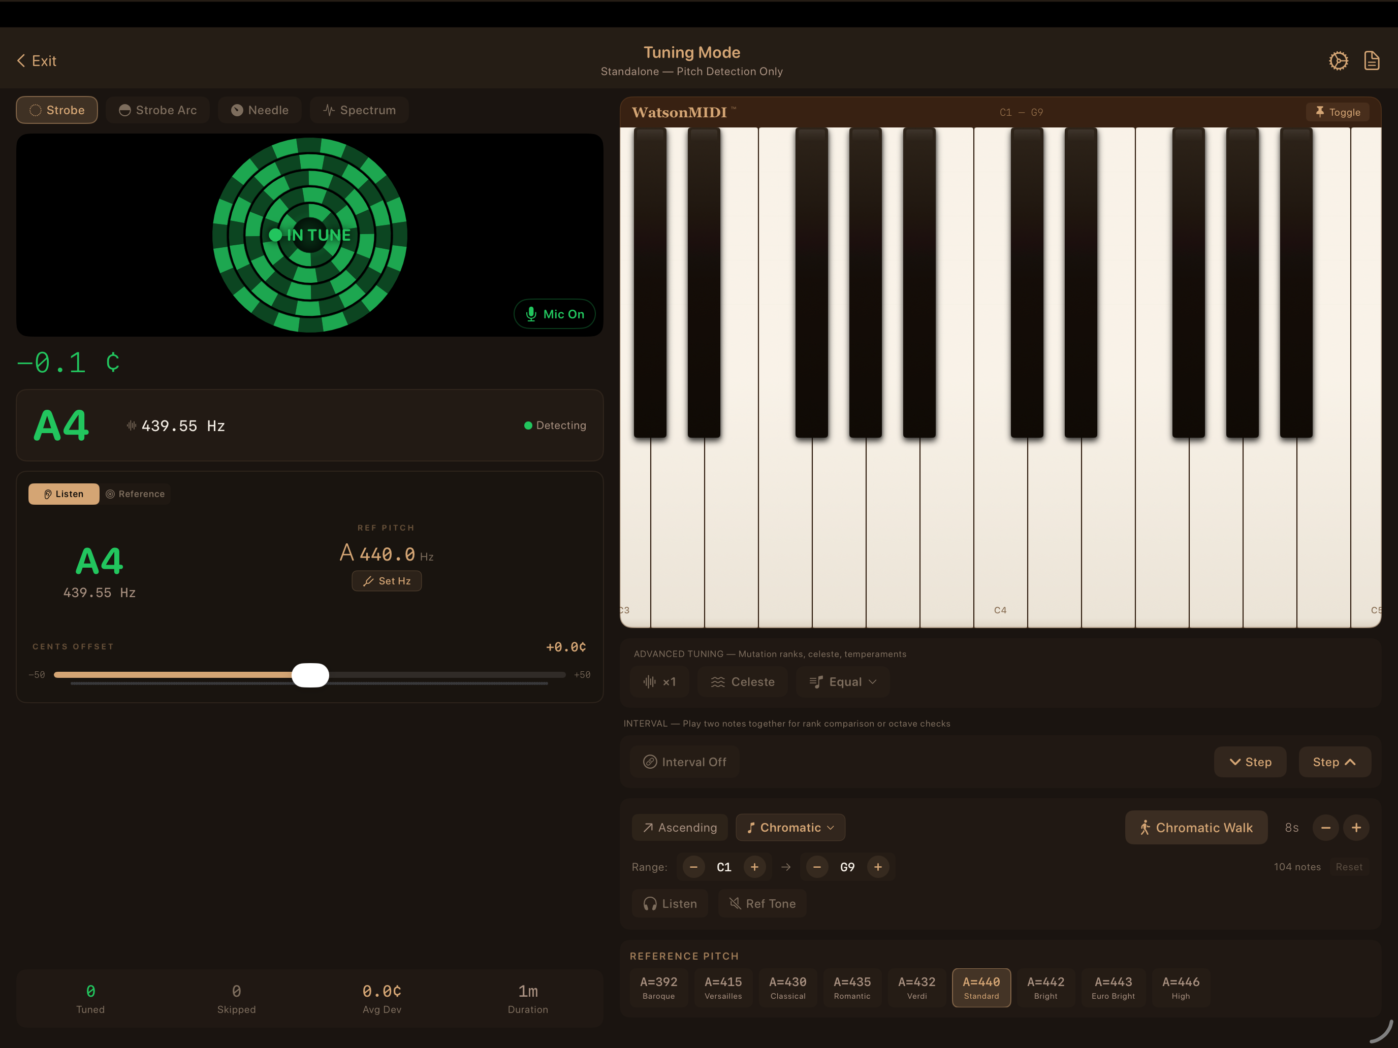Select the Needle tuner display mode
Viewport: 1398px width, 1048px height.
click(x=260, y=109)
